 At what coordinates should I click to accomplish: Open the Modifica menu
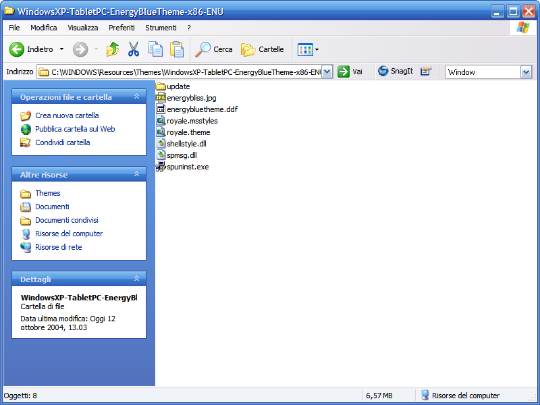[x=44, y=28]
